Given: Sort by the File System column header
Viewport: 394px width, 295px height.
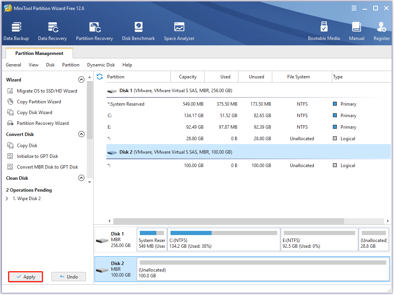Looking at the screenshot, I should [302, 77].
